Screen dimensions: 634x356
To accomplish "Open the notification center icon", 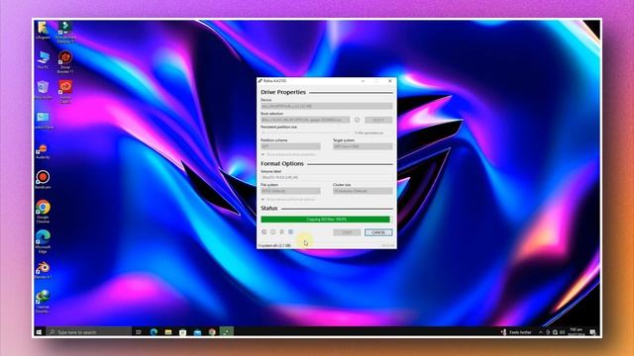I will (x=592, y=332).
